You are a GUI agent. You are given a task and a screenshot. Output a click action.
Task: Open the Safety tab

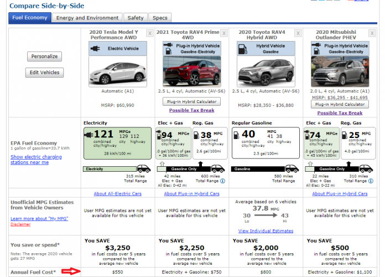[x=134, y=18]
